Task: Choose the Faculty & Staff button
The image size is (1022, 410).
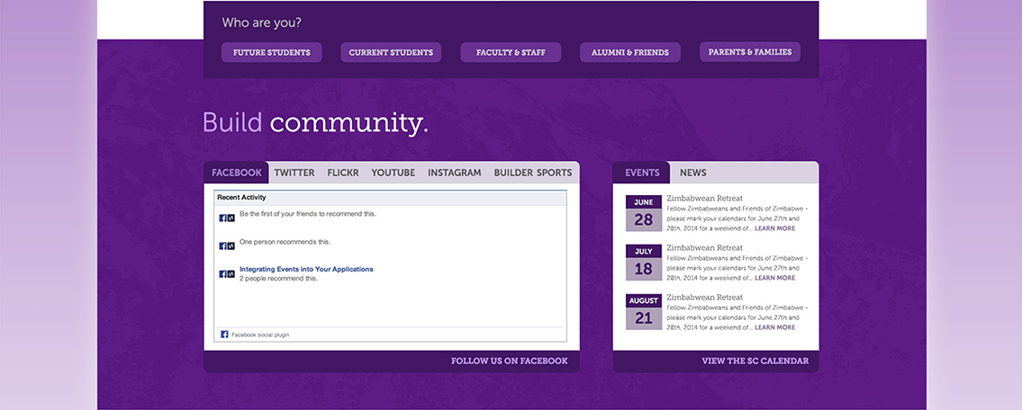Action: (511, 53)
